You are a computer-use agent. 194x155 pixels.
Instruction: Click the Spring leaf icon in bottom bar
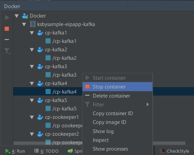pos(70,151)
